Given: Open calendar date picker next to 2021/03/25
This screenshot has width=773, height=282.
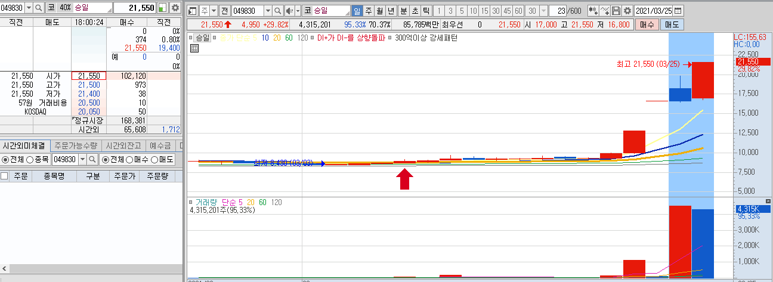Looking at the screenshot, I should tap(679, 11).
